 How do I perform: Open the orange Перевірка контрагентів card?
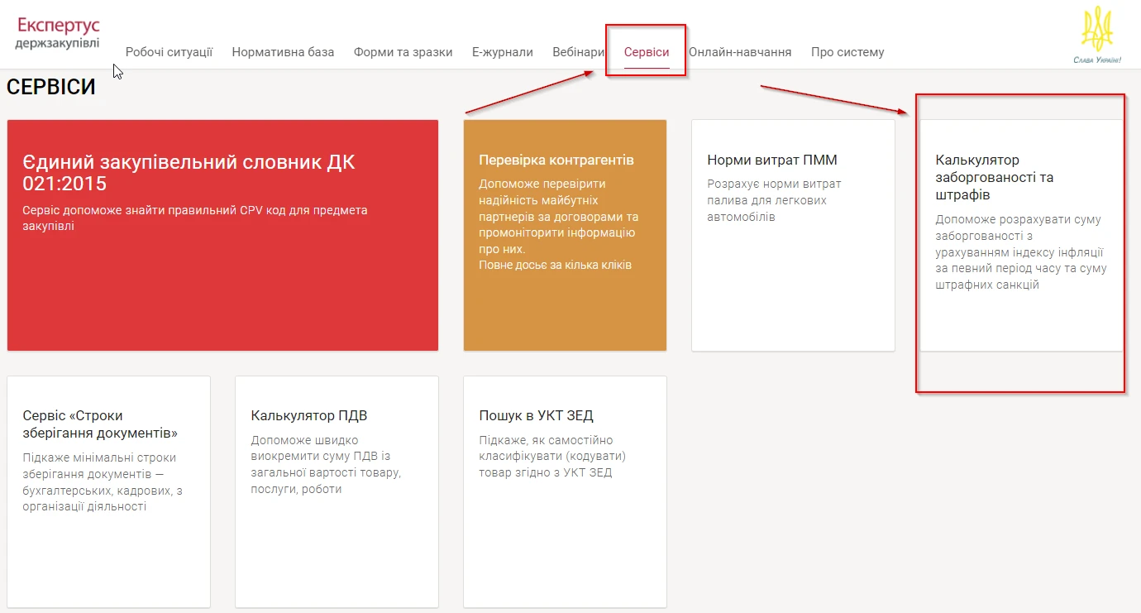point(565,235)
